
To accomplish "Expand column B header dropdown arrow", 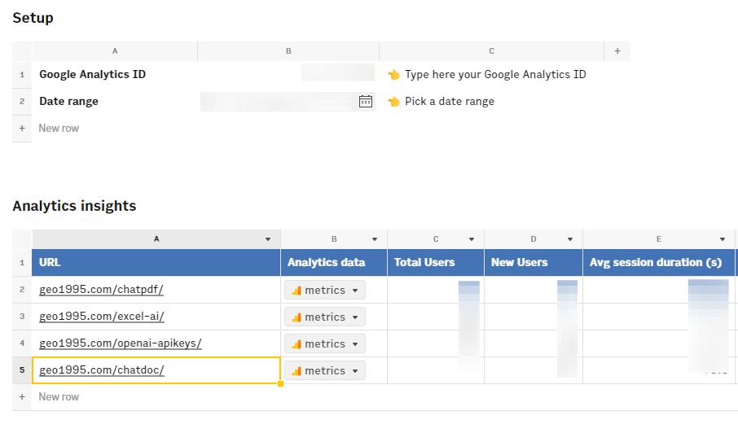I will coord(375,239).
